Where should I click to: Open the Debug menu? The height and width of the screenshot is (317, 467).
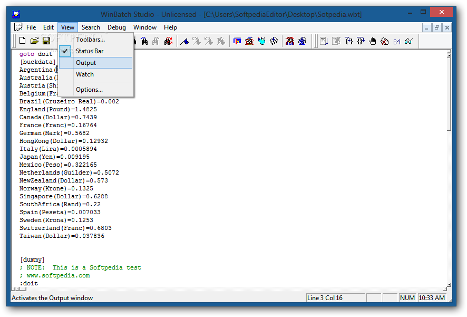(116, 27)
